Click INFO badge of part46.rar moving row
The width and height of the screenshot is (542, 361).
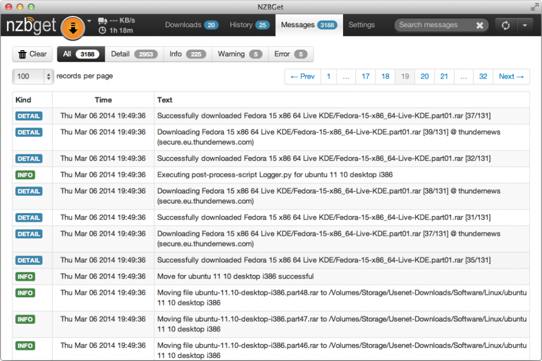(25, 346)
